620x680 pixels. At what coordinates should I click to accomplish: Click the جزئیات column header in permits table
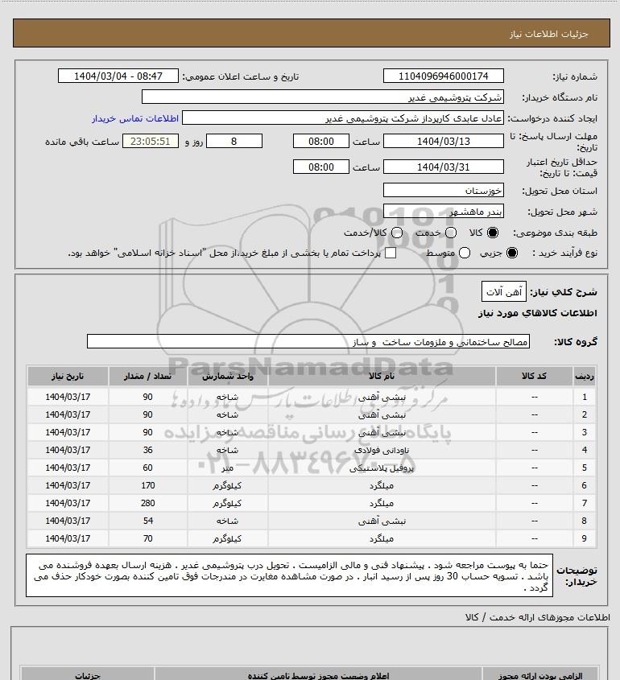point(88,675)
